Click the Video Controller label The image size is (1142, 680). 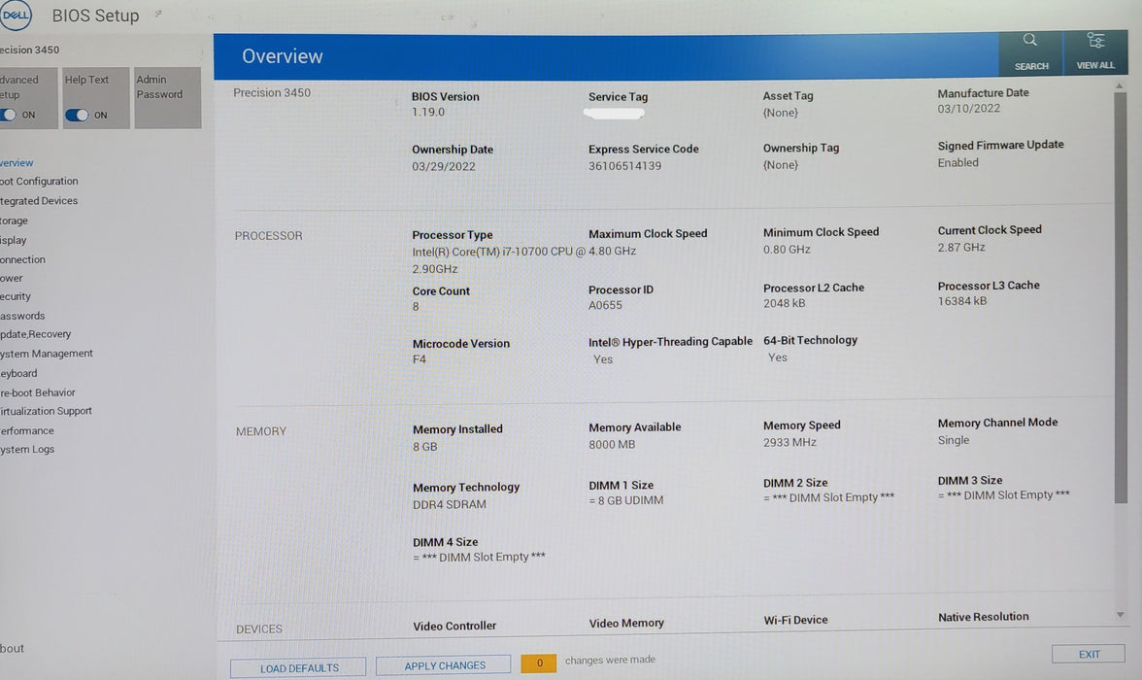pos(454,626)
